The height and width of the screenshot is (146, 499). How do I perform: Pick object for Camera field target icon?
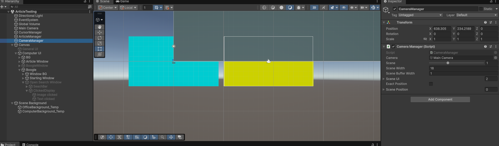(x=496, y=58)
